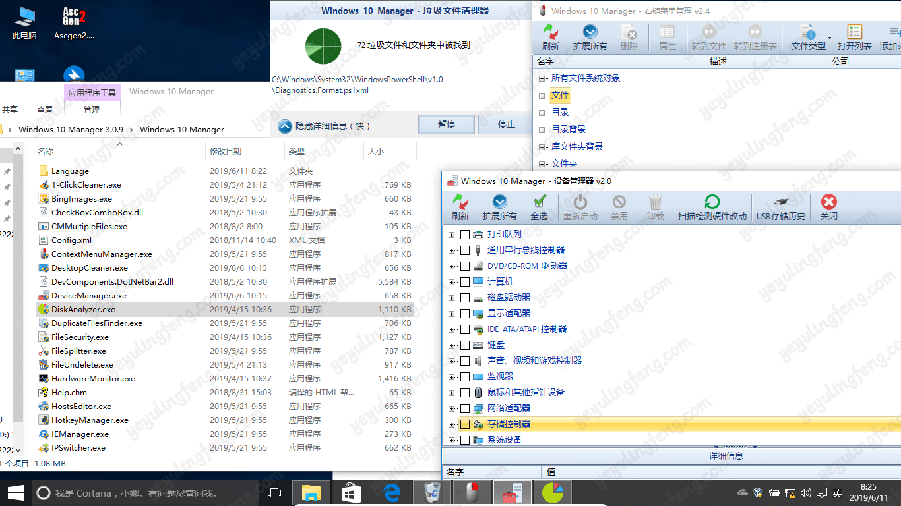Screen dimensions: 901x506
Task: Click 扫描检测硬件改动 in the 设备管理器 toolbar
Action: pos(712,208)
